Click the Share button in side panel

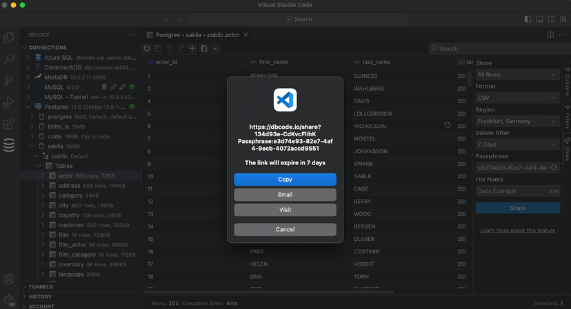click(x=517, y=208)
